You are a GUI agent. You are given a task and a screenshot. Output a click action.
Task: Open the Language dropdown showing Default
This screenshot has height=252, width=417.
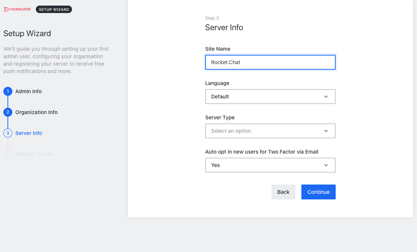(x=265, y=97)
